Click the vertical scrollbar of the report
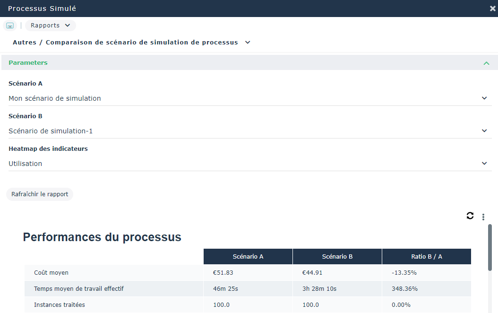 (x=490, y=247)
